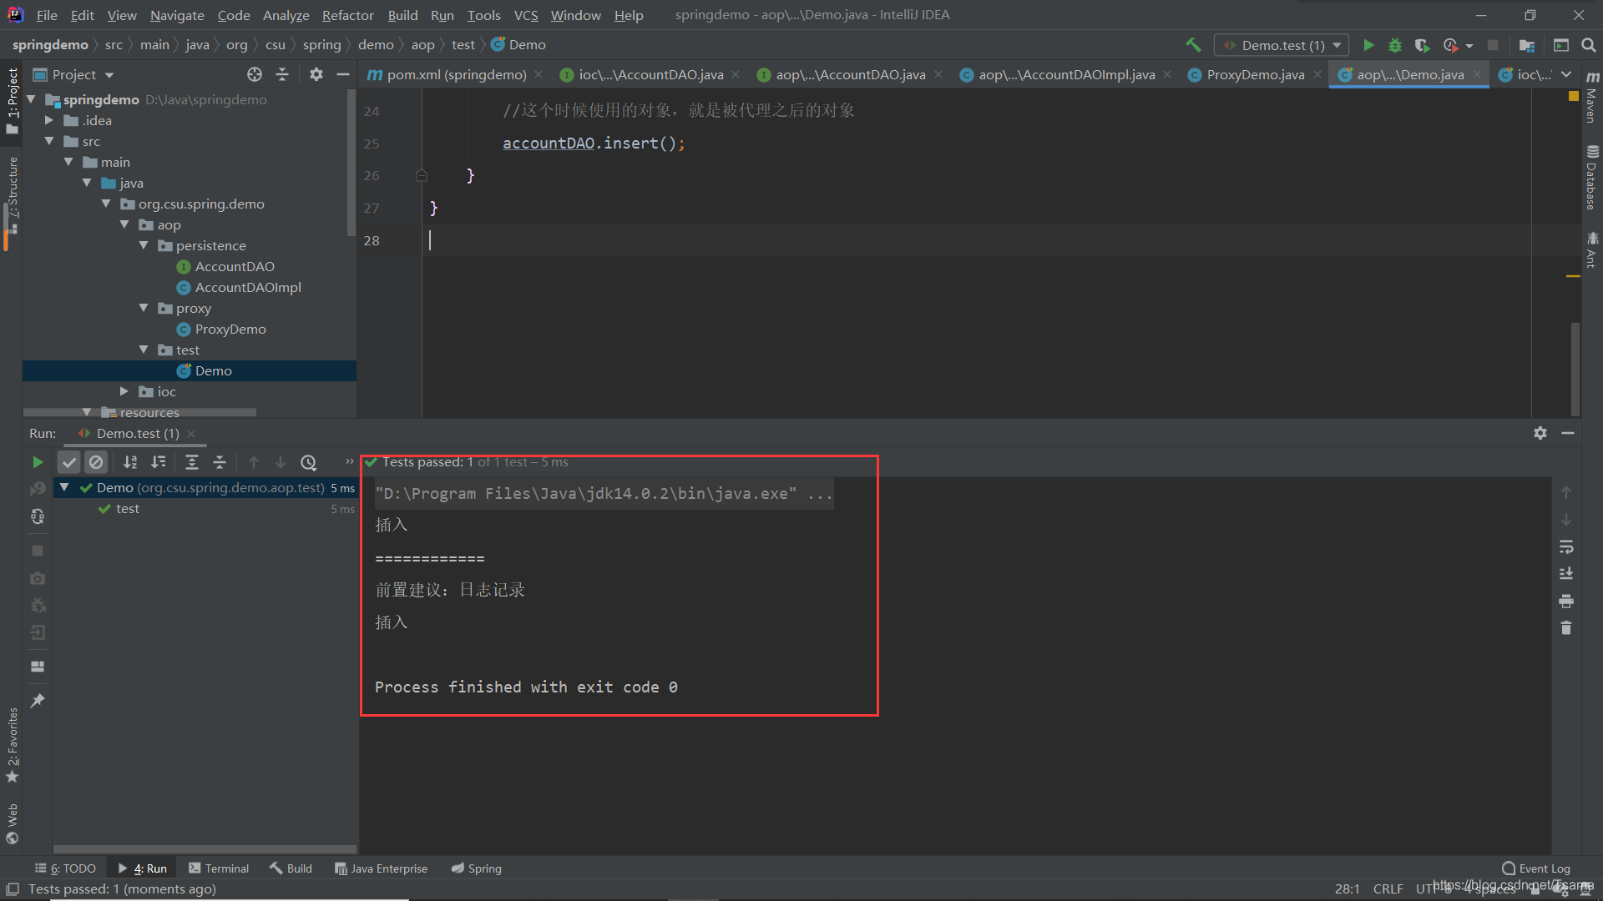Screen dimensions: 1603x901
Task: Close the Demo.test (1) run tab
Action: point(191,434)
